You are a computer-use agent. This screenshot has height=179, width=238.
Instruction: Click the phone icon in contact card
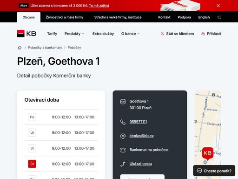point(123,122)
